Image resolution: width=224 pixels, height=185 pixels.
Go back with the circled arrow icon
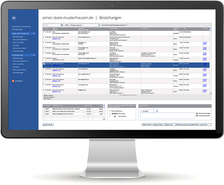coord(14,18)
